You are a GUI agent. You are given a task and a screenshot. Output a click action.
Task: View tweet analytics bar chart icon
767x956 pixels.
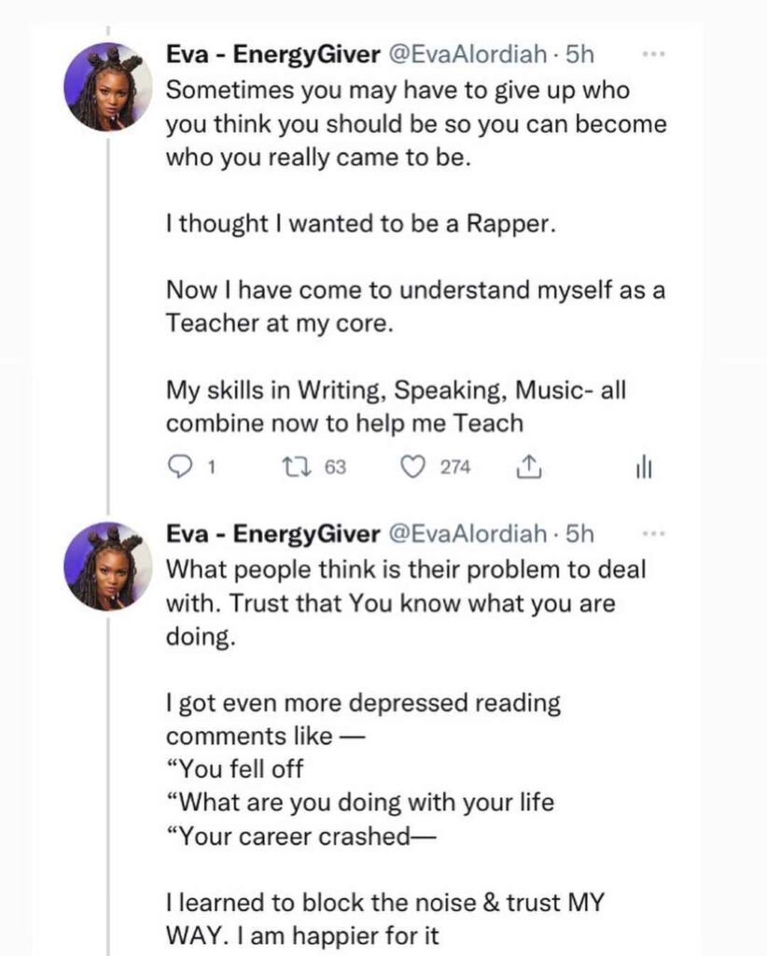click(x=644, y=468)
